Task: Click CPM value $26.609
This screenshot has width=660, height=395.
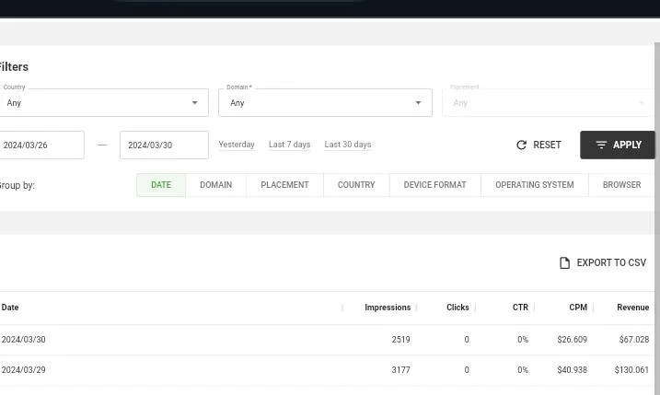Action: (x=572, y=340)
